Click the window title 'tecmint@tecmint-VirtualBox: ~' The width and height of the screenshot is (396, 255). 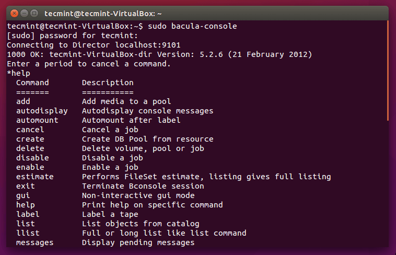[103, 13]
